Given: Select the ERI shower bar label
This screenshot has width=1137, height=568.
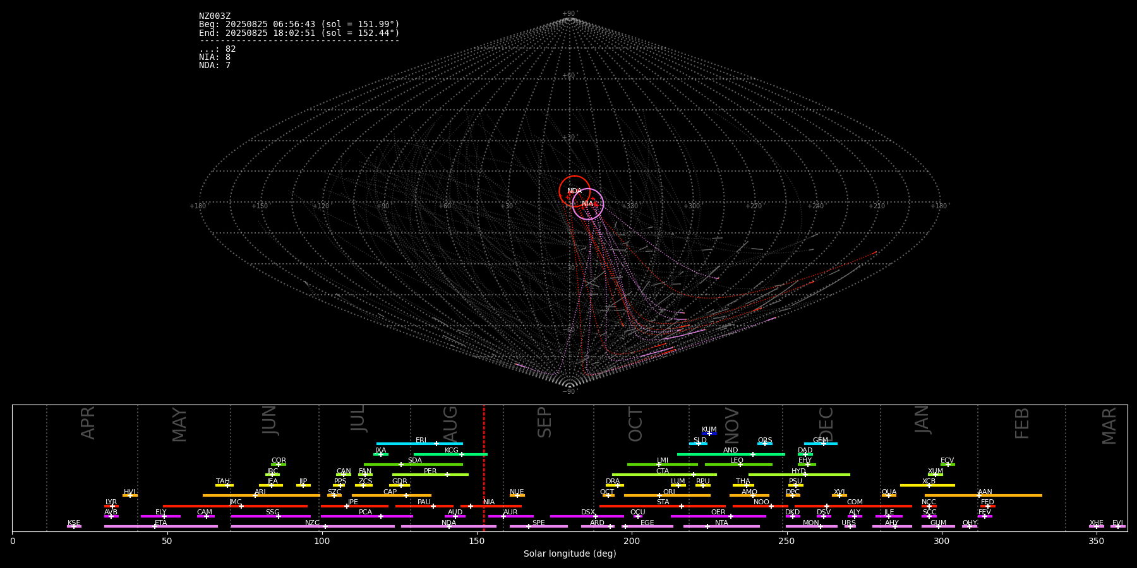Looking at the screenshot, I should pos(421,441).
